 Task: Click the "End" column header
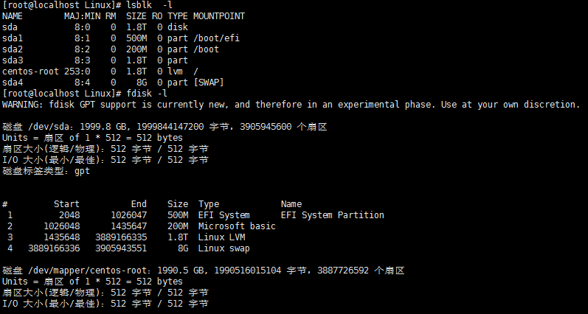139,204
